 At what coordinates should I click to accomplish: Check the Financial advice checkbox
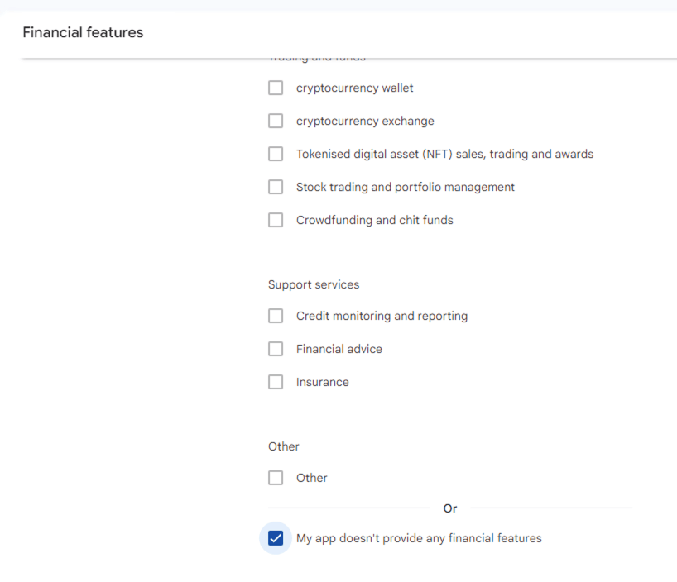tap(276, 349)
